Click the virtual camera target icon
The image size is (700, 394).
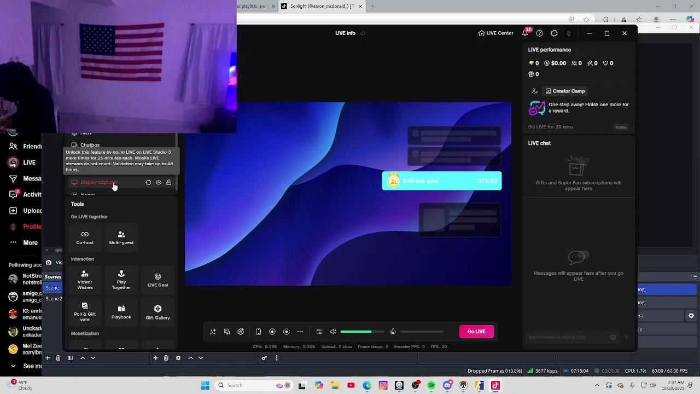(x=286, y=332)
